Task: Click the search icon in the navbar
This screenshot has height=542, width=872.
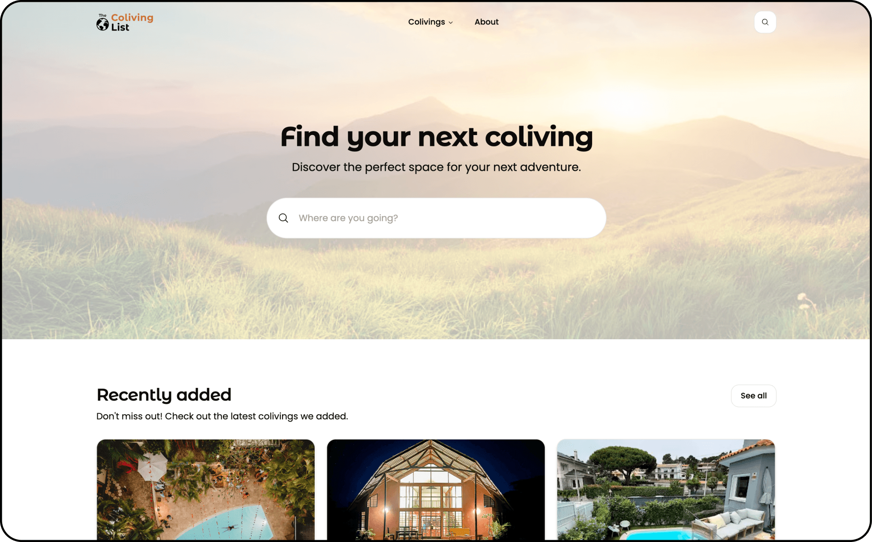Action: [764, 22]
